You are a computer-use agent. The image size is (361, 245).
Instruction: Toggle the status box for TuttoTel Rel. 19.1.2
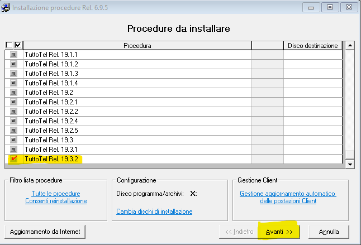pyautogui.click(x=13, y=64)
